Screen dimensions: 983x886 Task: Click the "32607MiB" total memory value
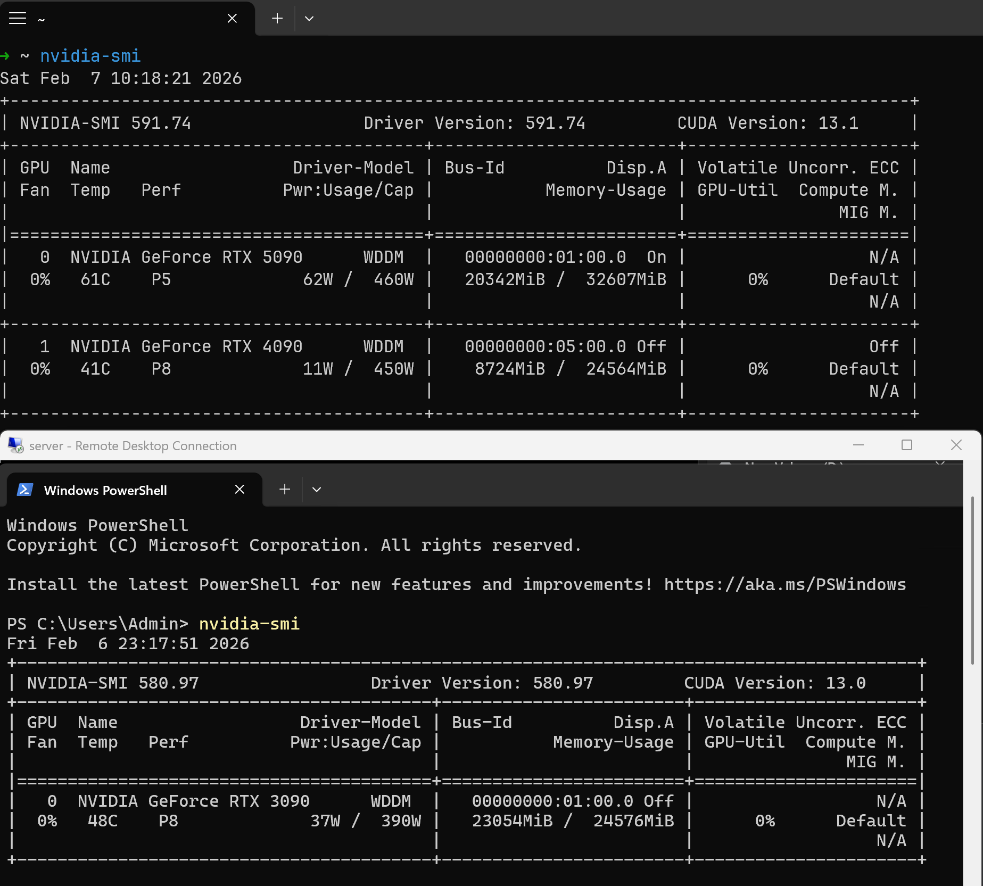point(626,280)
